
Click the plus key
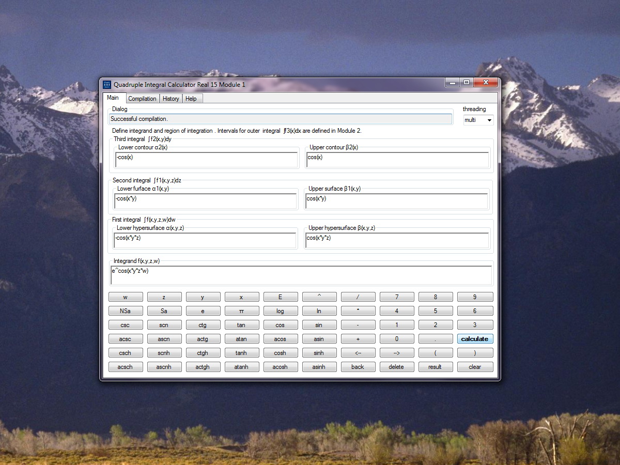coord(358,339)
